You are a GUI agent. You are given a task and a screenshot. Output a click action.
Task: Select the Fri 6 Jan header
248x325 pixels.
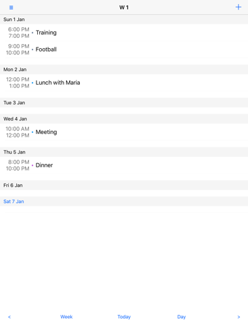(124, 186)
